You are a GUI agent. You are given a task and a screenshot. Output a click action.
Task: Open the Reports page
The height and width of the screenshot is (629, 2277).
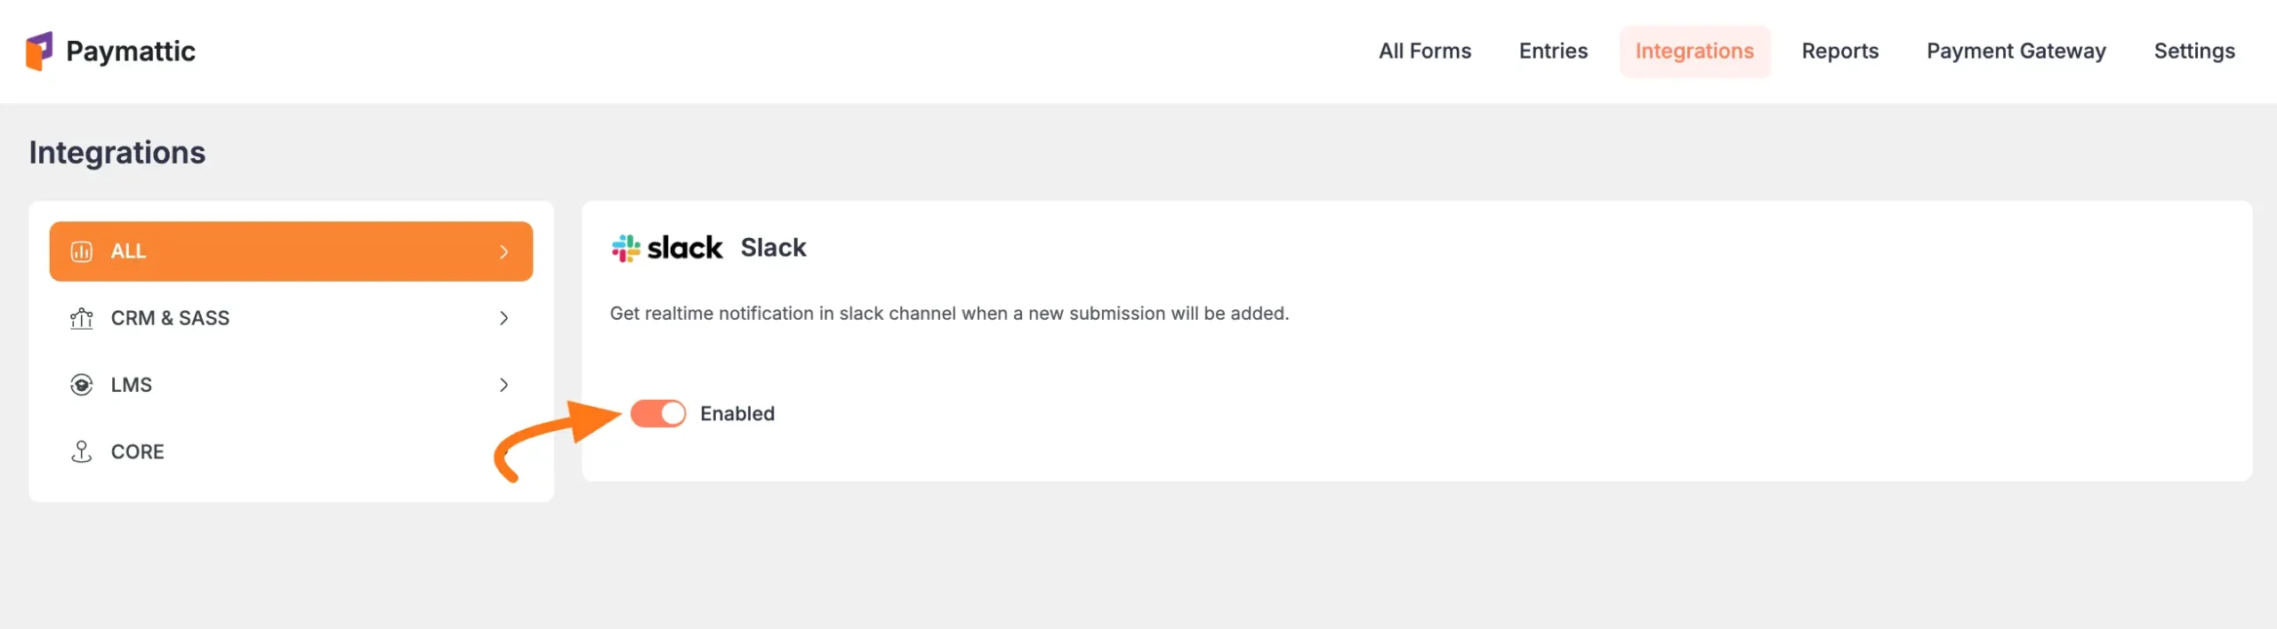1839,51
